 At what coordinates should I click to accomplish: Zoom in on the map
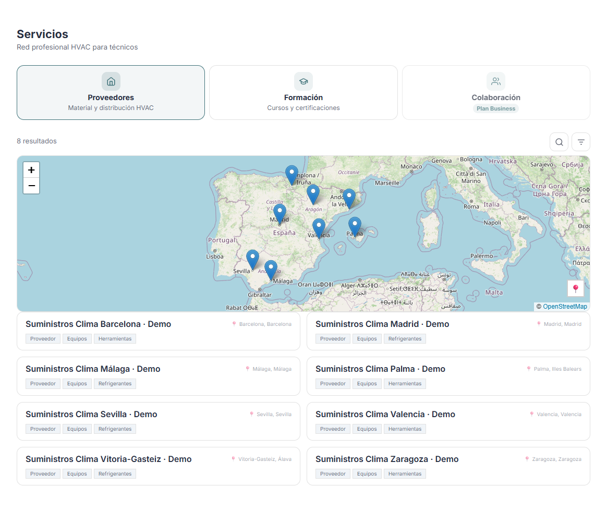pos(31,170)
